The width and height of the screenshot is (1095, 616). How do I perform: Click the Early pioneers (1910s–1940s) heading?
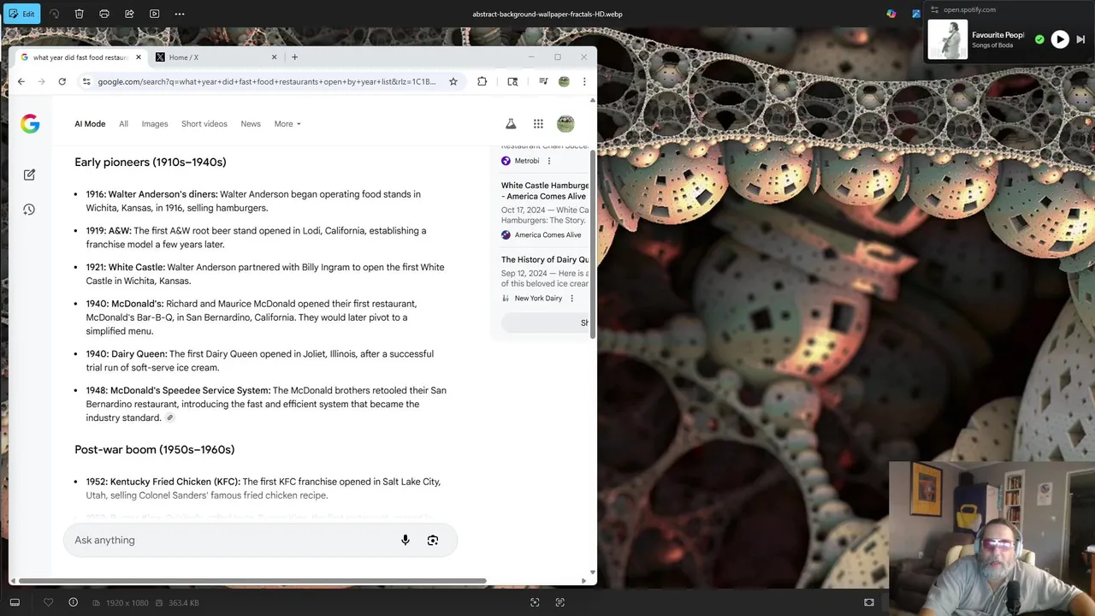tap(151, 162)
